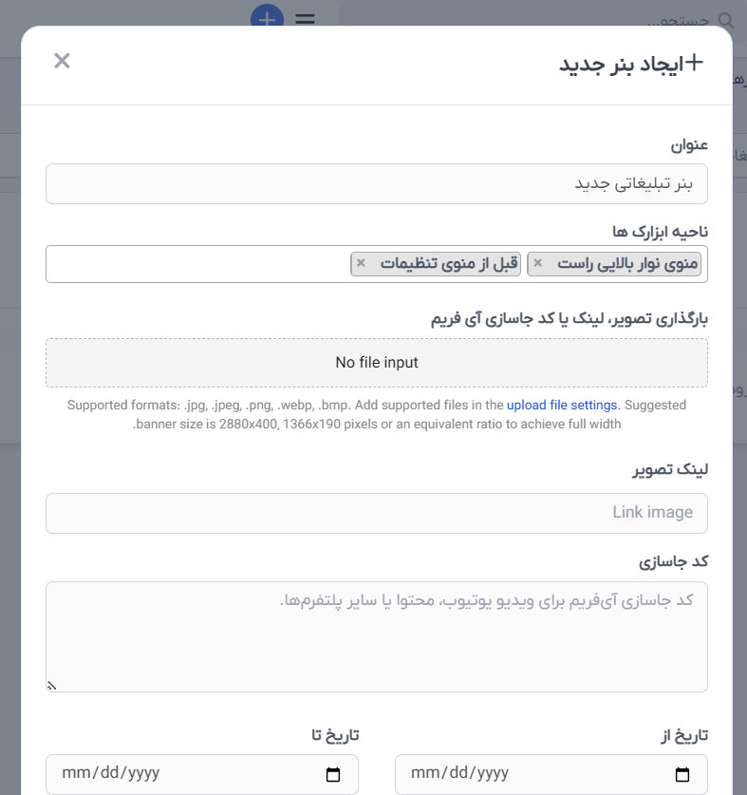747x795 pixels.
Task: Click inside the کد جاسازی textarea
Action: [377, 636]
